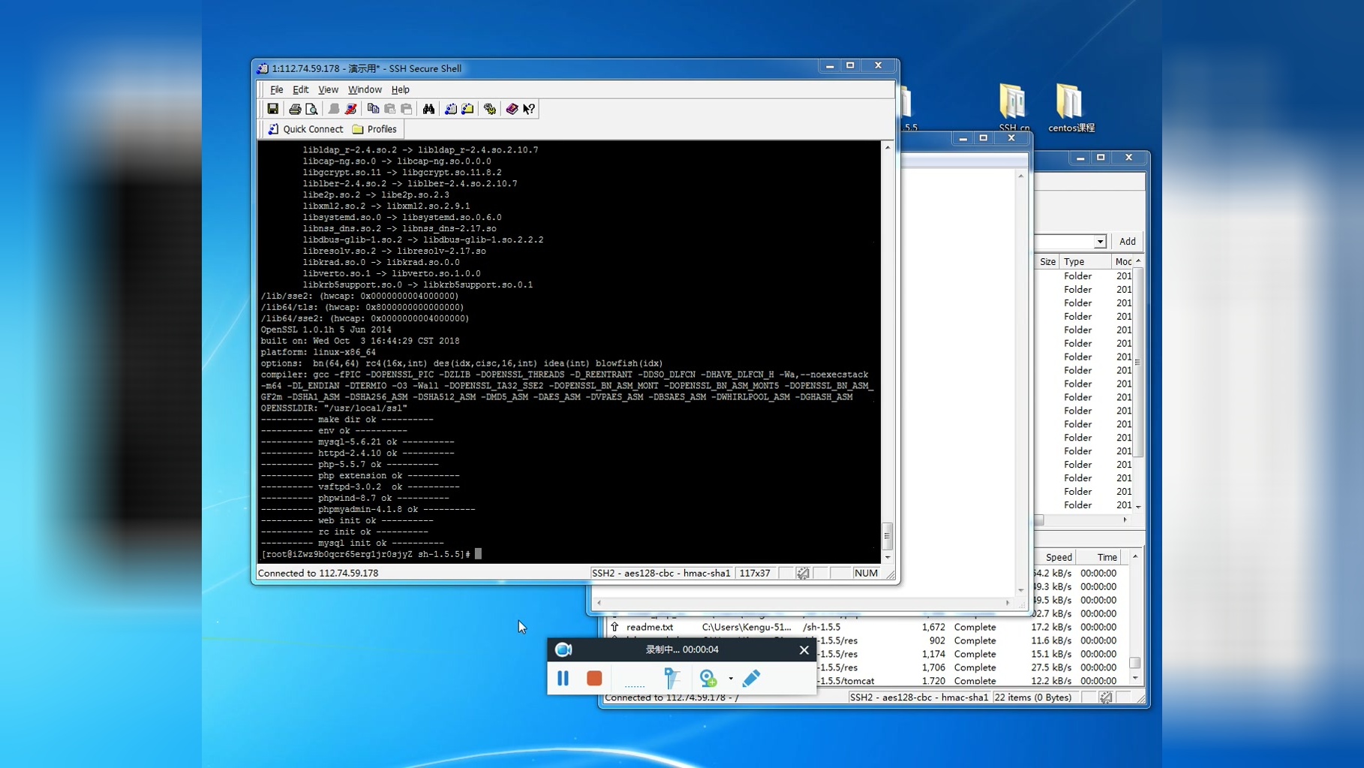Click the recorder marker flag icon
Image resolution: width=1364 pixels, height=768 pixels.
[671, 679]
